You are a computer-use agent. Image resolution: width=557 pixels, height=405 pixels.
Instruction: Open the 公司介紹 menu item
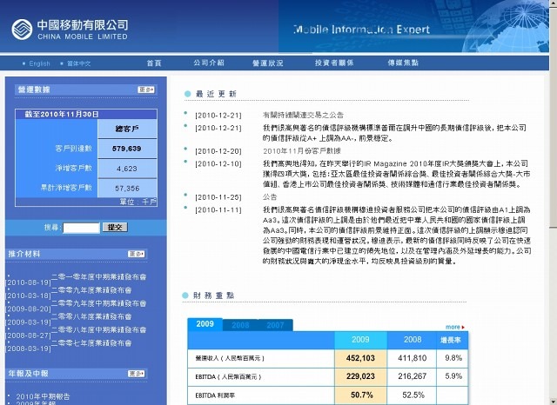(209, 63)
